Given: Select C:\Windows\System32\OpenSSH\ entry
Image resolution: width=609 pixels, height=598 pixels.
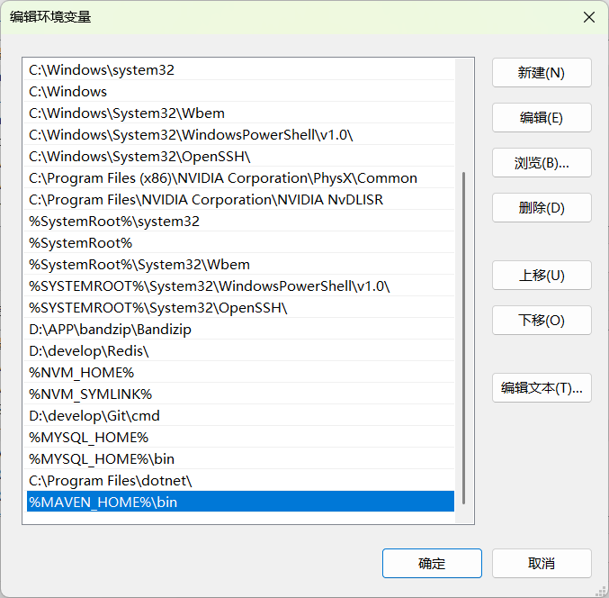Looking at the screenshot, I should pos(240,157).
